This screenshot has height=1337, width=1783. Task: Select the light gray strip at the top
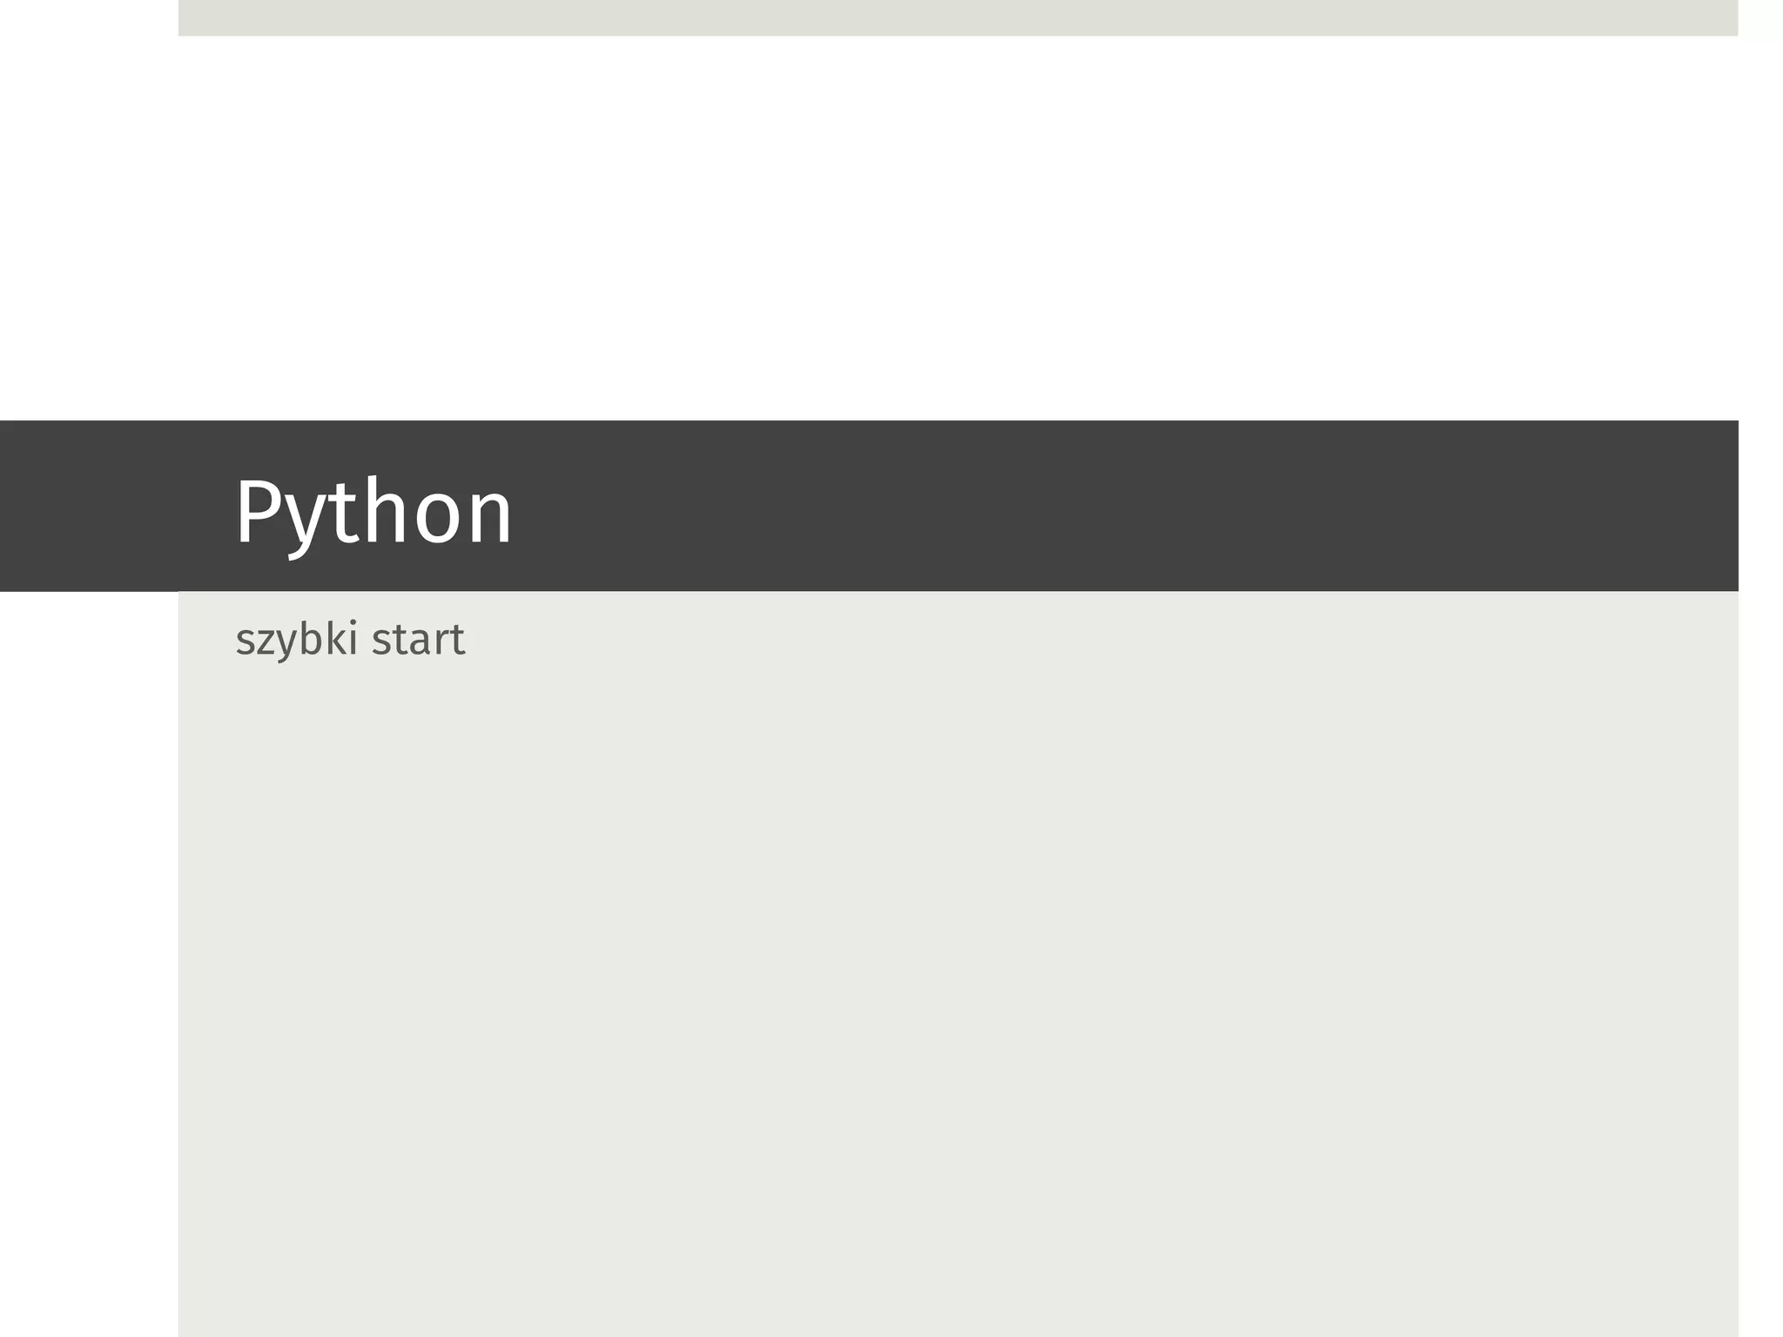pyautogui.click(x=958, y=17)
